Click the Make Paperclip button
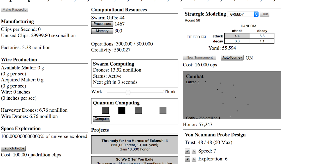Viewport: 313px width, 164px height. pos(14,10)
